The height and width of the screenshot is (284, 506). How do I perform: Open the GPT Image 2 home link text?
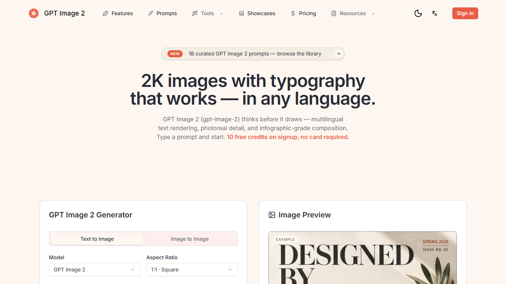point(64,13)
